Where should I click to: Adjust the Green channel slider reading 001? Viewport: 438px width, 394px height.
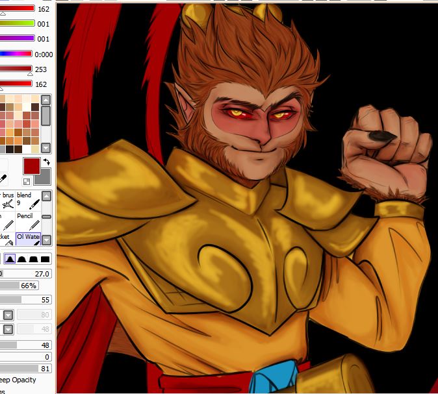(18, 23)
